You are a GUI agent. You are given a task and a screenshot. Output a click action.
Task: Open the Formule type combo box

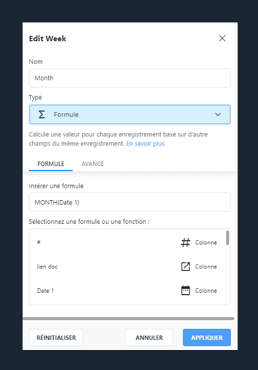coord(130,115)
